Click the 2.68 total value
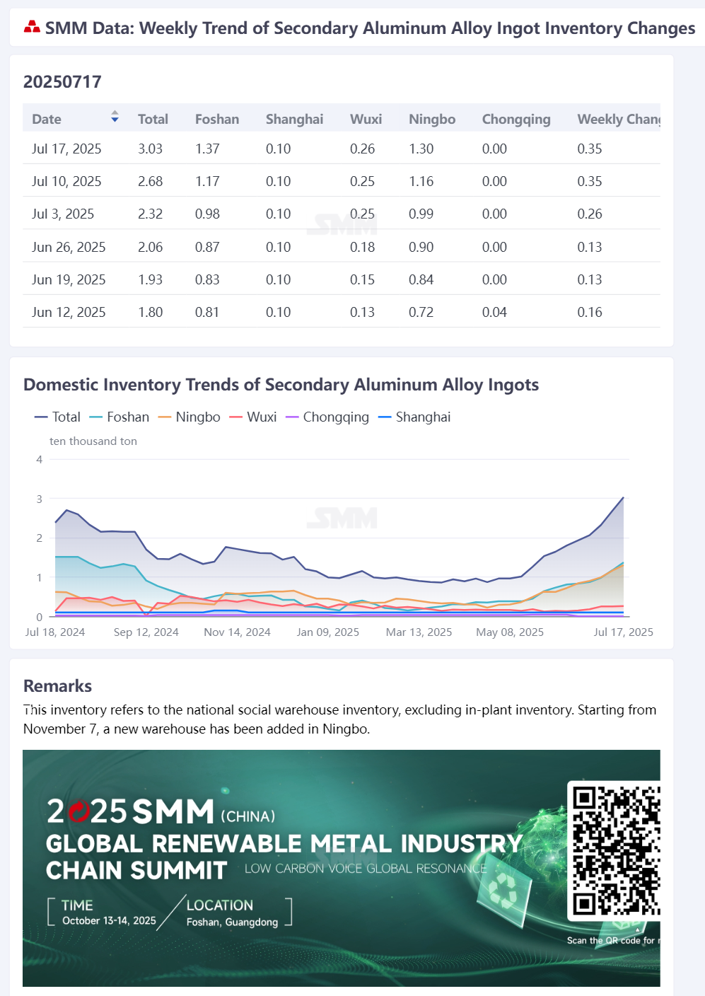The image size is (705, 996). pos(150,181)
